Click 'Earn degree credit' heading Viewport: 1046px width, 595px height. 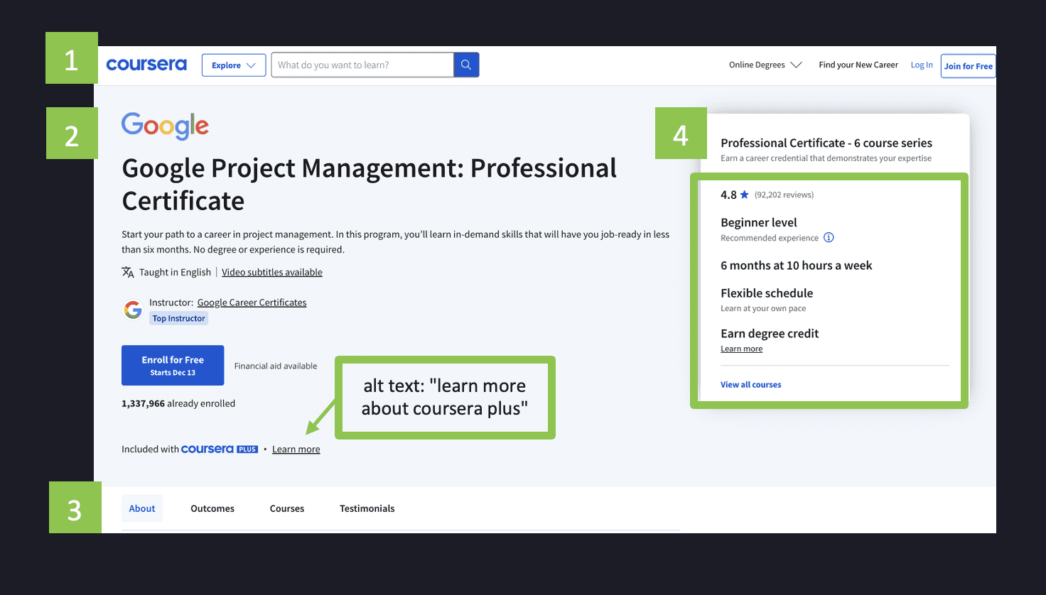click(770, 334)
